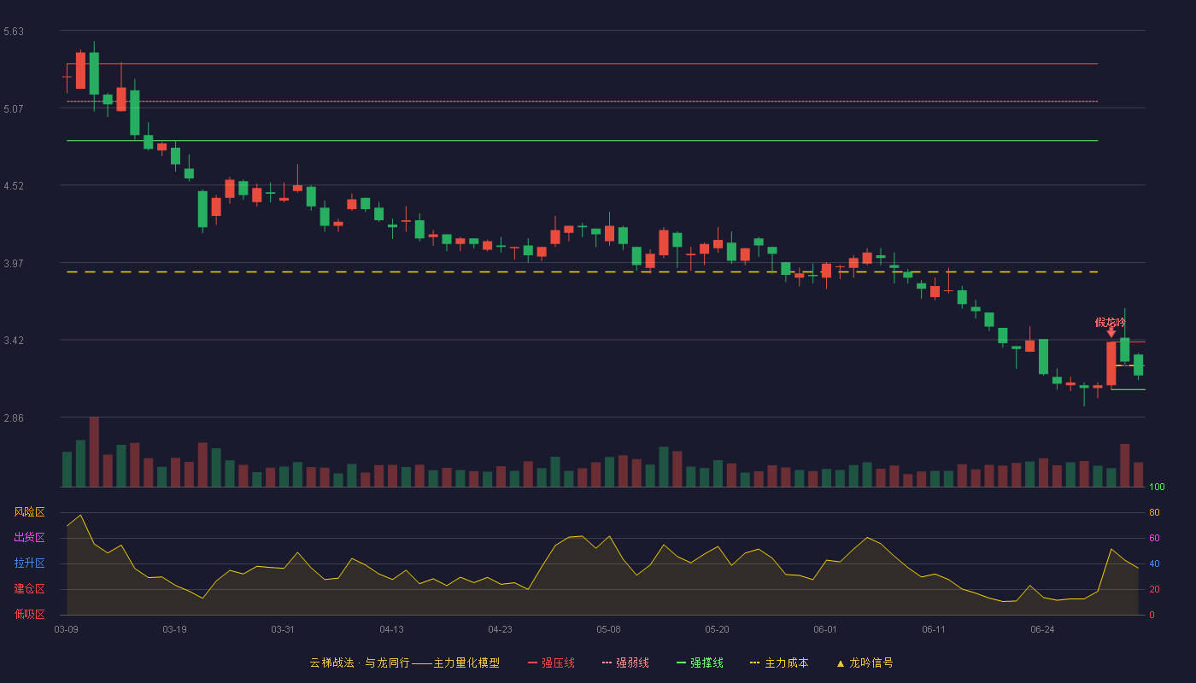Screen dimensions: 1196x683
Task: Click the 04-23 date label
Action: coord(500,629)
